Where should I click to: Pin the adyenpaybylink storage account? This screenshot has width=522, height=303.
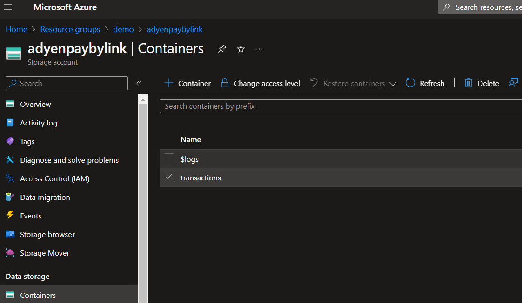[x=222, y=49]
